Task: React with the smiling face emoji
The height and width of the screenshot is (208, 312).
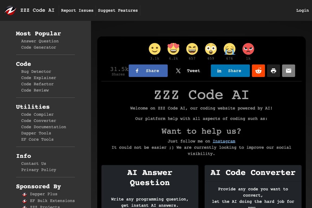Action: pos(155,49)
